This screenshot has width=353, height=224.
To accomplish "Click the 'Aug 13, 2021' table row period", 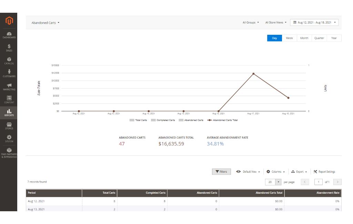I will click(36, 210).
